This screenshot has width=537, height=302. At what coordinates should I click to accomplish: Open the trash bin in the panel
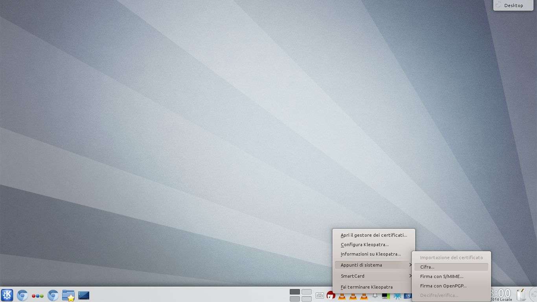[521, 295]
